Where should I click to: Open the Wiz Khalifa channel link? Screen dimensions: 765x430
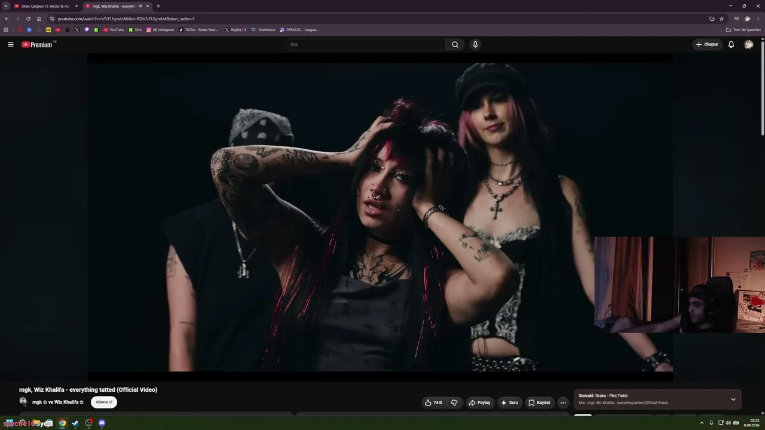pyautogui.click(x=66, y=402)
